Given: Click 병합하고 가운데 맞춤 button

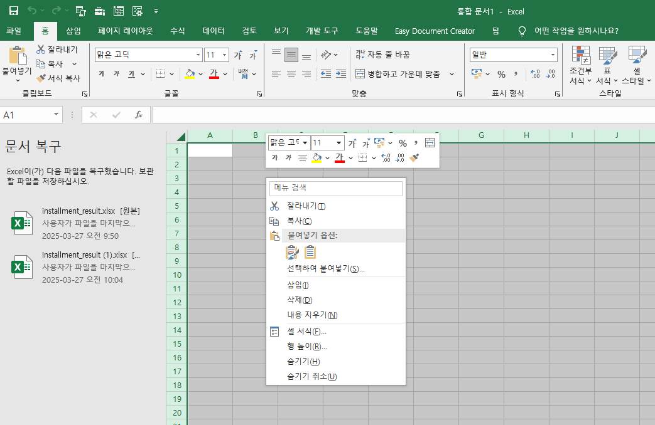Looking at the screenshot, I should (x=398, y=74).
